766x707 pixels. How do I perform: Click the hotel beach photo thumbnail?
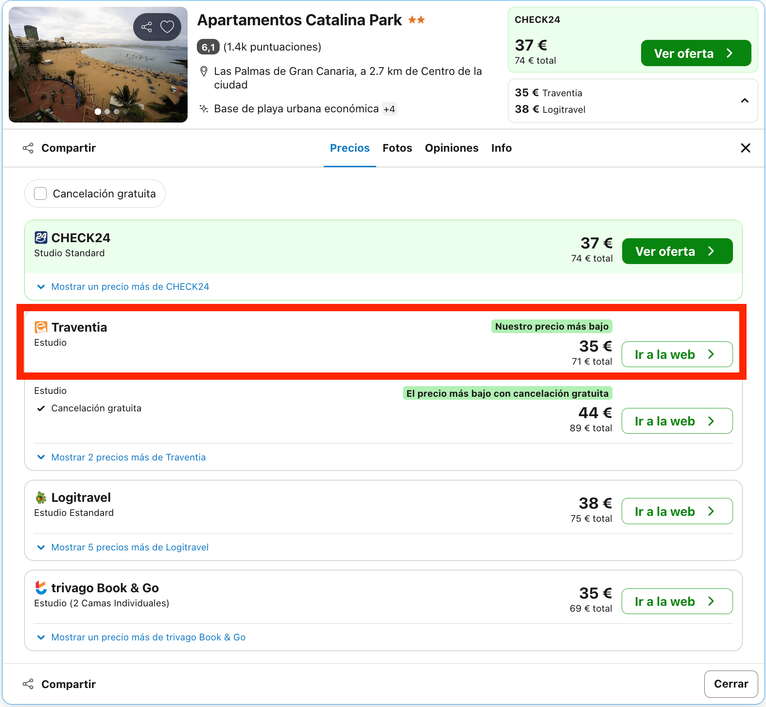click(x=98, y=65)
